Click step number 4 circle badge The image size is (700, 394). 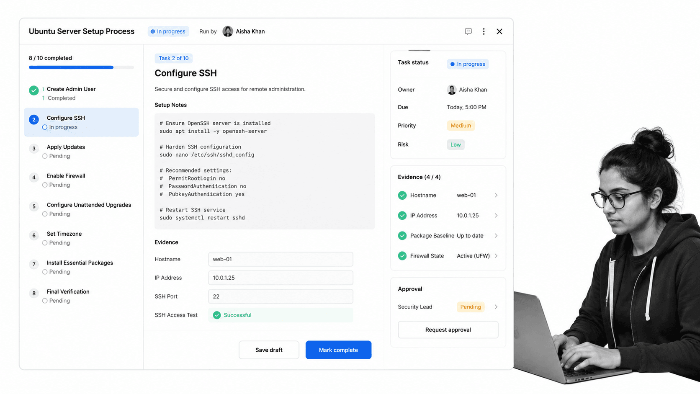pyautogui.click(x=34, y=177)
